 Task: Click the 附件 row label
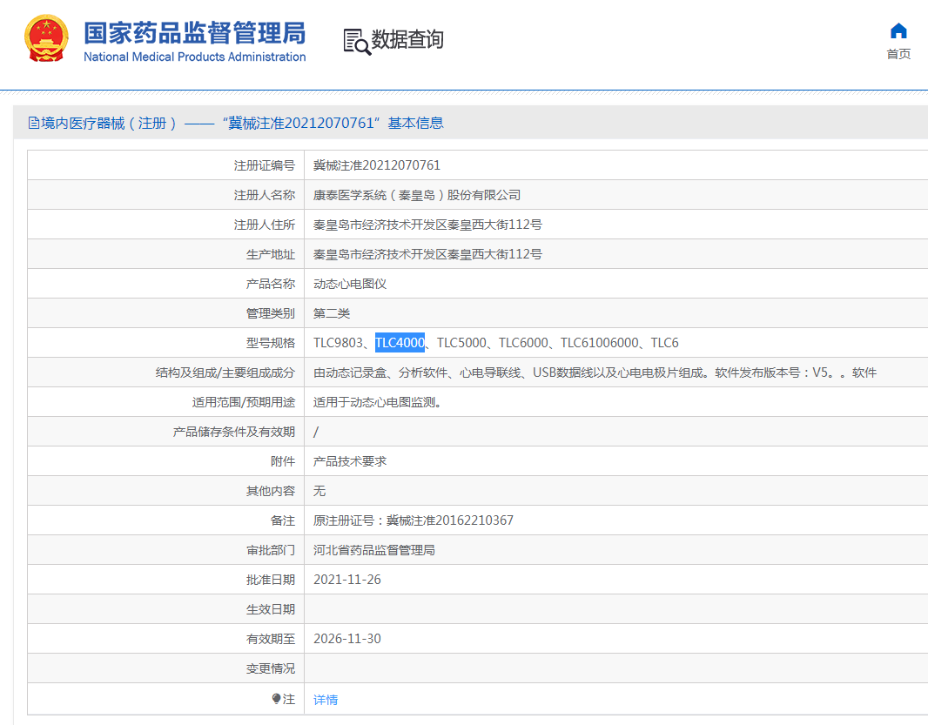282,461
